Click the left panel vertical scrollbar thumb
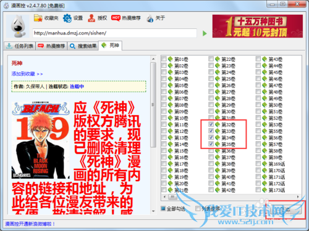This screenshot has height=231, width=309. pyautogui.click(x=153, y=105)
